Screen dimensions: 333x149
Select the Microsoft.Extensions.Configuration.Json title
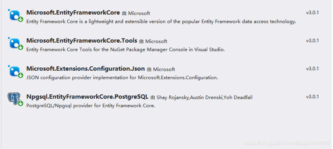point(85,69)
